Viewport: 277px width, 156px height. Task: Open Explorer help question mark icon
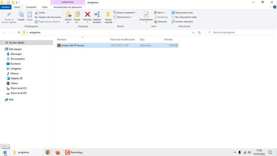click(275, 7)
